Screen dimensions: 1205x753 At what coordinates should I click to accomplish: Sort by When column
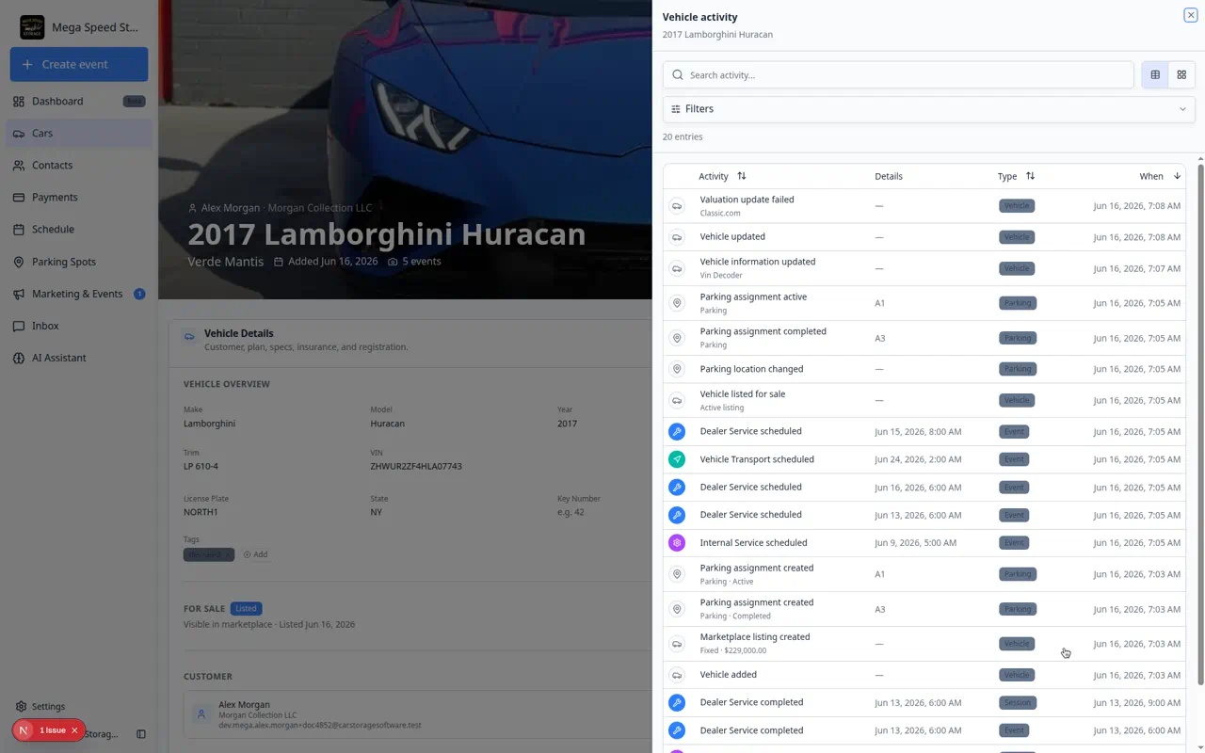(1160, 176)
